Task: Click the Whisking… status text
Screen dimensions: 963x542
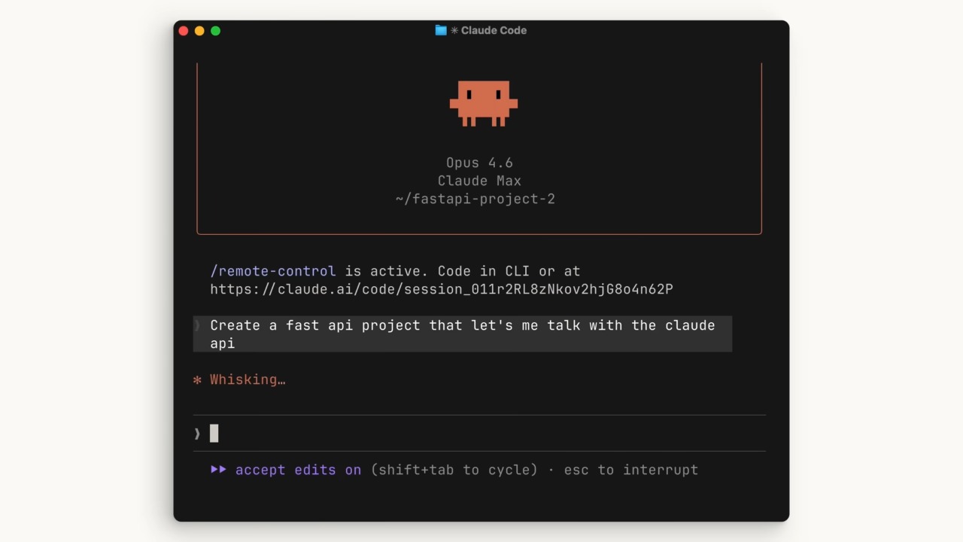Action: pyautogui.click(x=248, y=379)
